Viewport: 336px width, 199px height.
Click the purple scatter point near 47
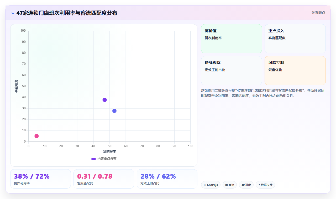(x=104, y=100)
